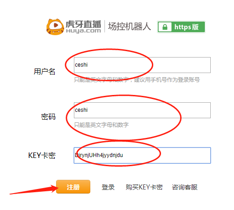Click the DirynjUHh4jyydnjdu key text

[99, 155]
